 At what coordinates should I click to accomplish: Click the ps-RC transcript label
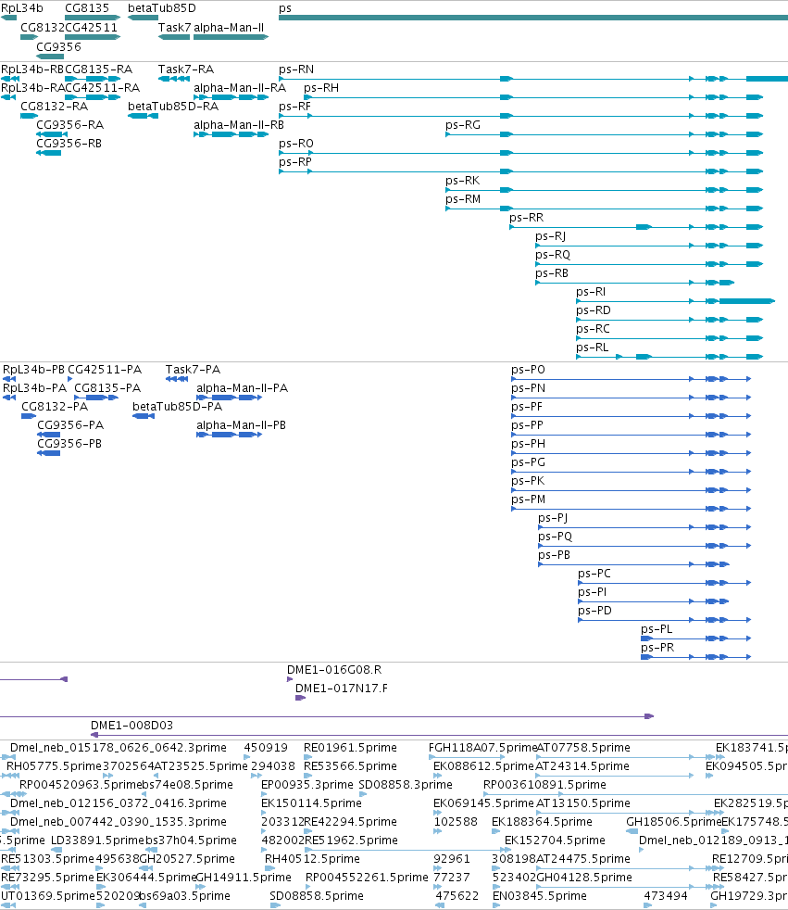point(593,329)
